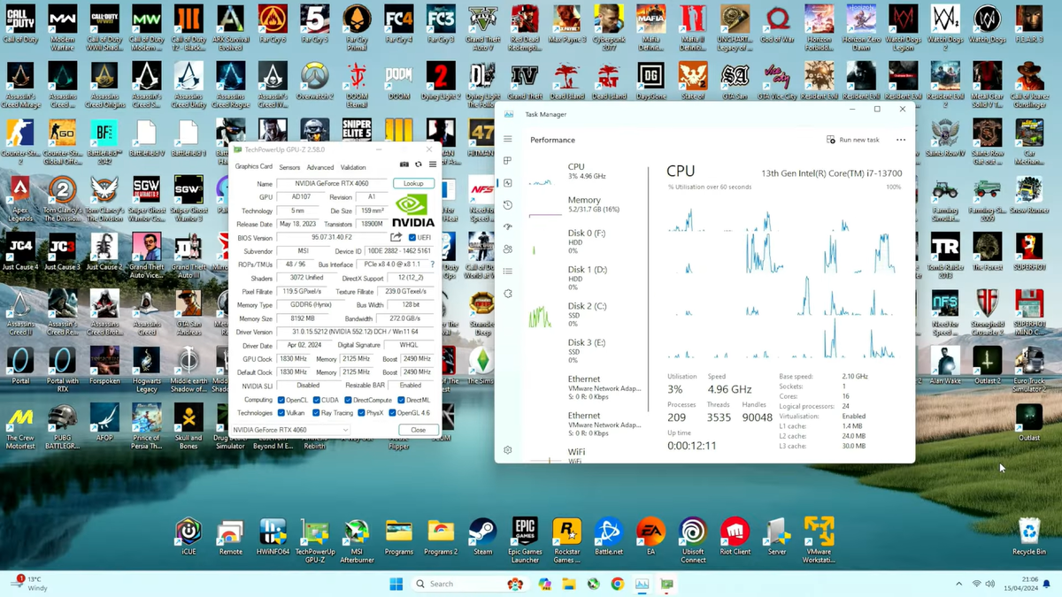Open the Windows Start button
The height and width of the screenshot is (597, 1062).
tap(396, 584)
